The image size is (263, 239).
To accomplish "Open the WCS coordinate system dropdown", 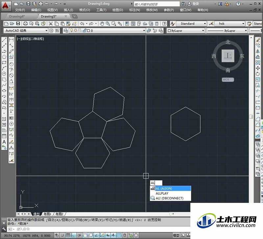I will 228,79.
